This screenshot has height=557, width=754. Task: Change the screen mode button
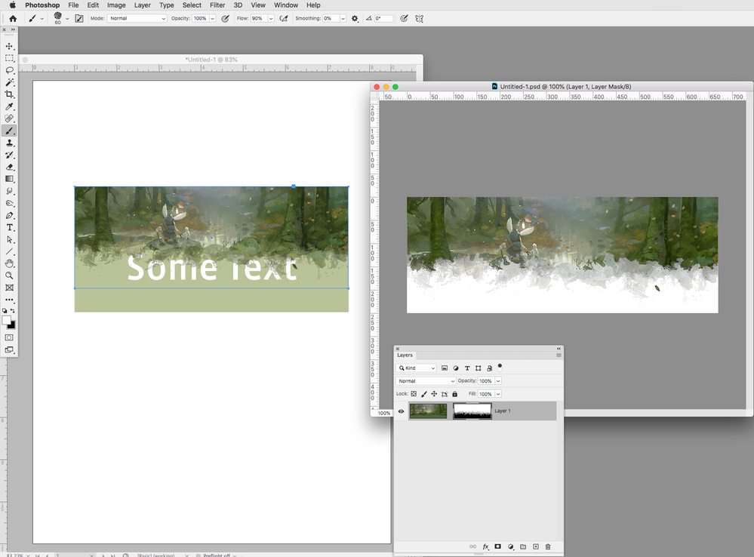point(9,349)
